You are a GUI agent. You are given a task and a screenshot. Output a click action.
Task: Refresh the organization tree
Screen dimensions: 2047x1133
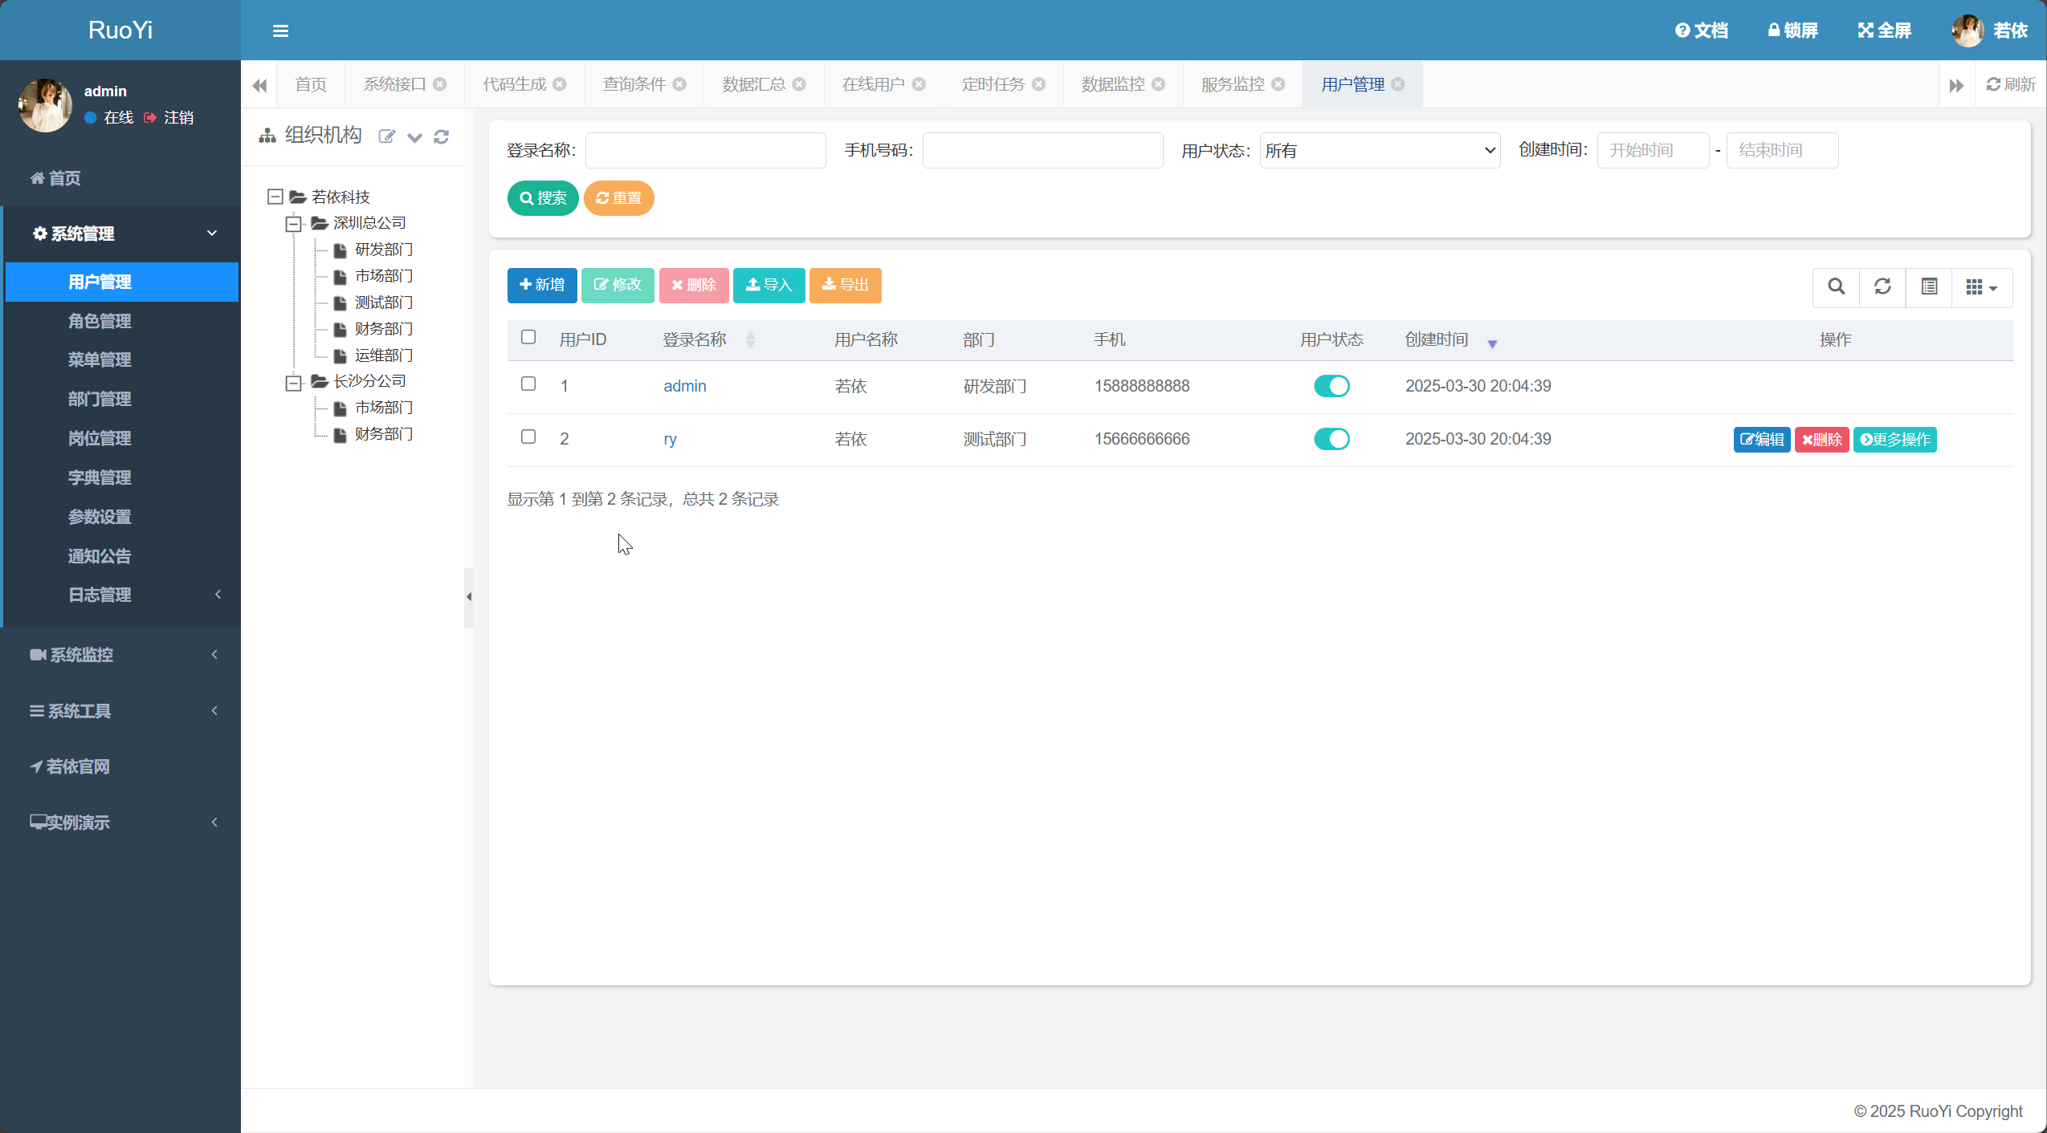(x=441, y=137)
